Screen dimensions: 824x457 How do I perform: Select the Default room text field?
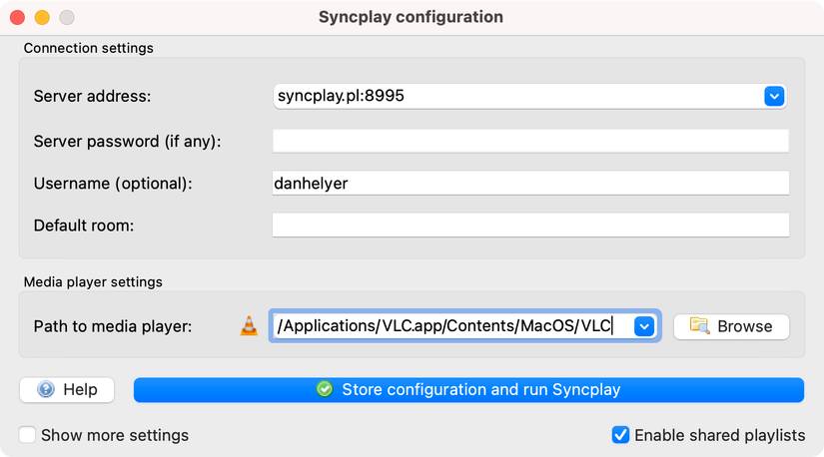(530, 226)
